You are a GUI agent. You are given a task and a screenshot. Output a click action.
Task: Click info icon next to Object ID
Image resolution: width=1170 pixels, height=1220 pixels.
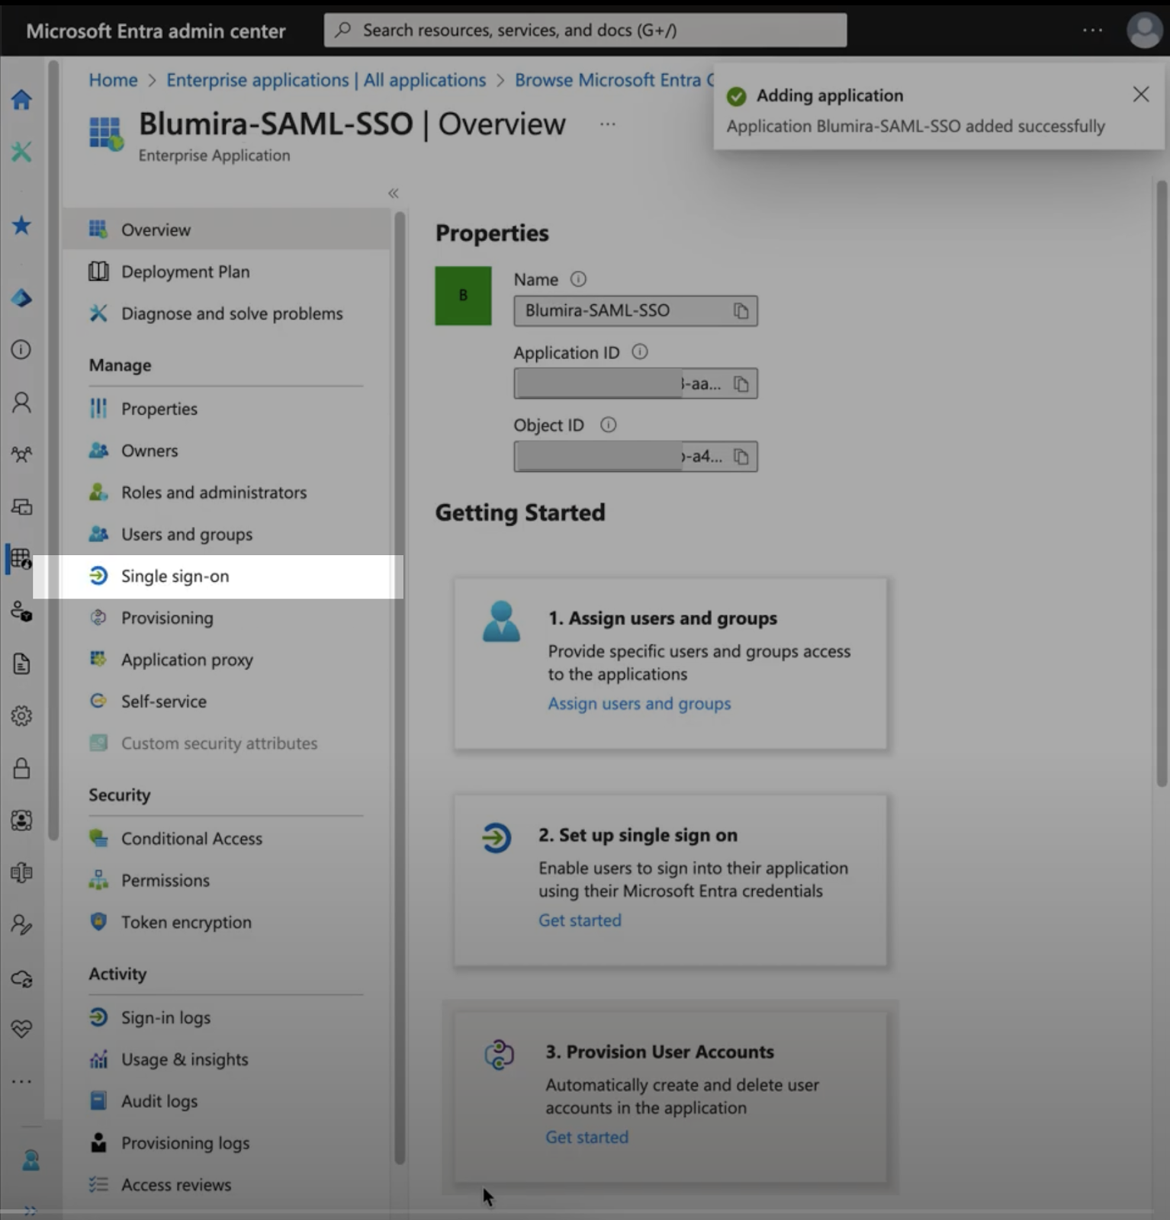pos(608,425)
